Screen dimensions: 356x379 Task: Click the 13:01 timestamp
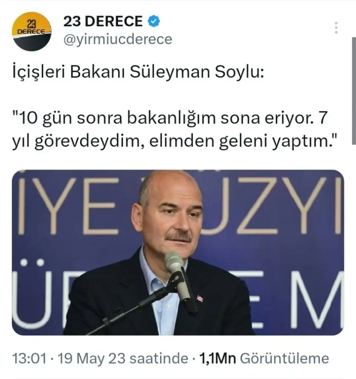[29, 358]
